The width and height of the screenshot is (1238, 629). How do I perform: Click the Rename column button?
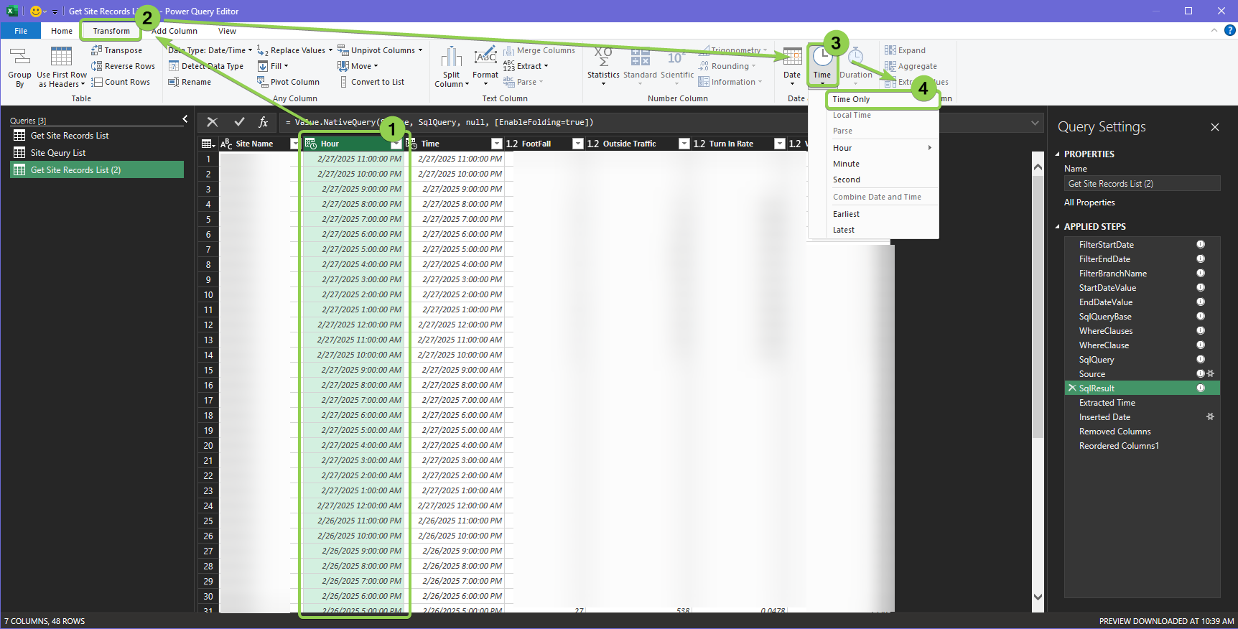(190, 82)
